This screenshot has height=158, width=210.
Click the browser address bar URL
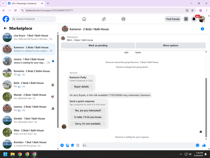[x=49, y=11]
